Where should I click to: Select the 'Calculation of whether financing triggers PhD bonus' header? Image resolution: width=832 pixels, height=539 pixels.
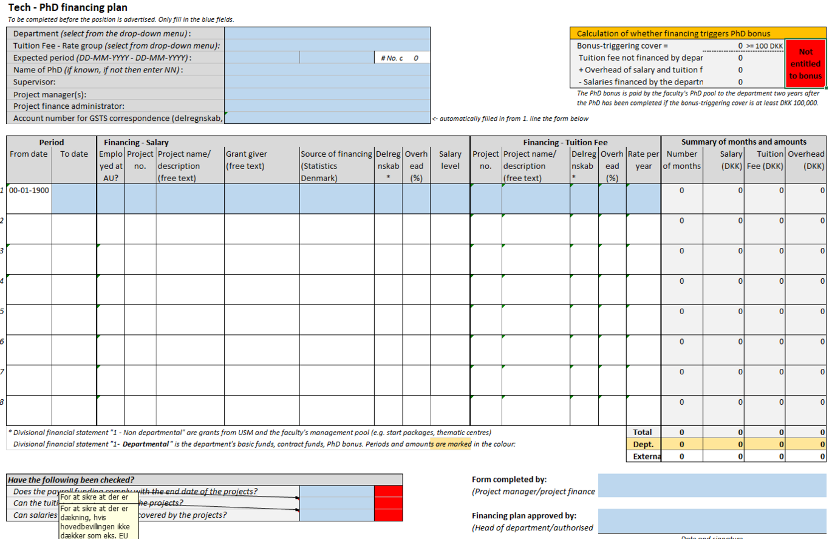[698, 34]
